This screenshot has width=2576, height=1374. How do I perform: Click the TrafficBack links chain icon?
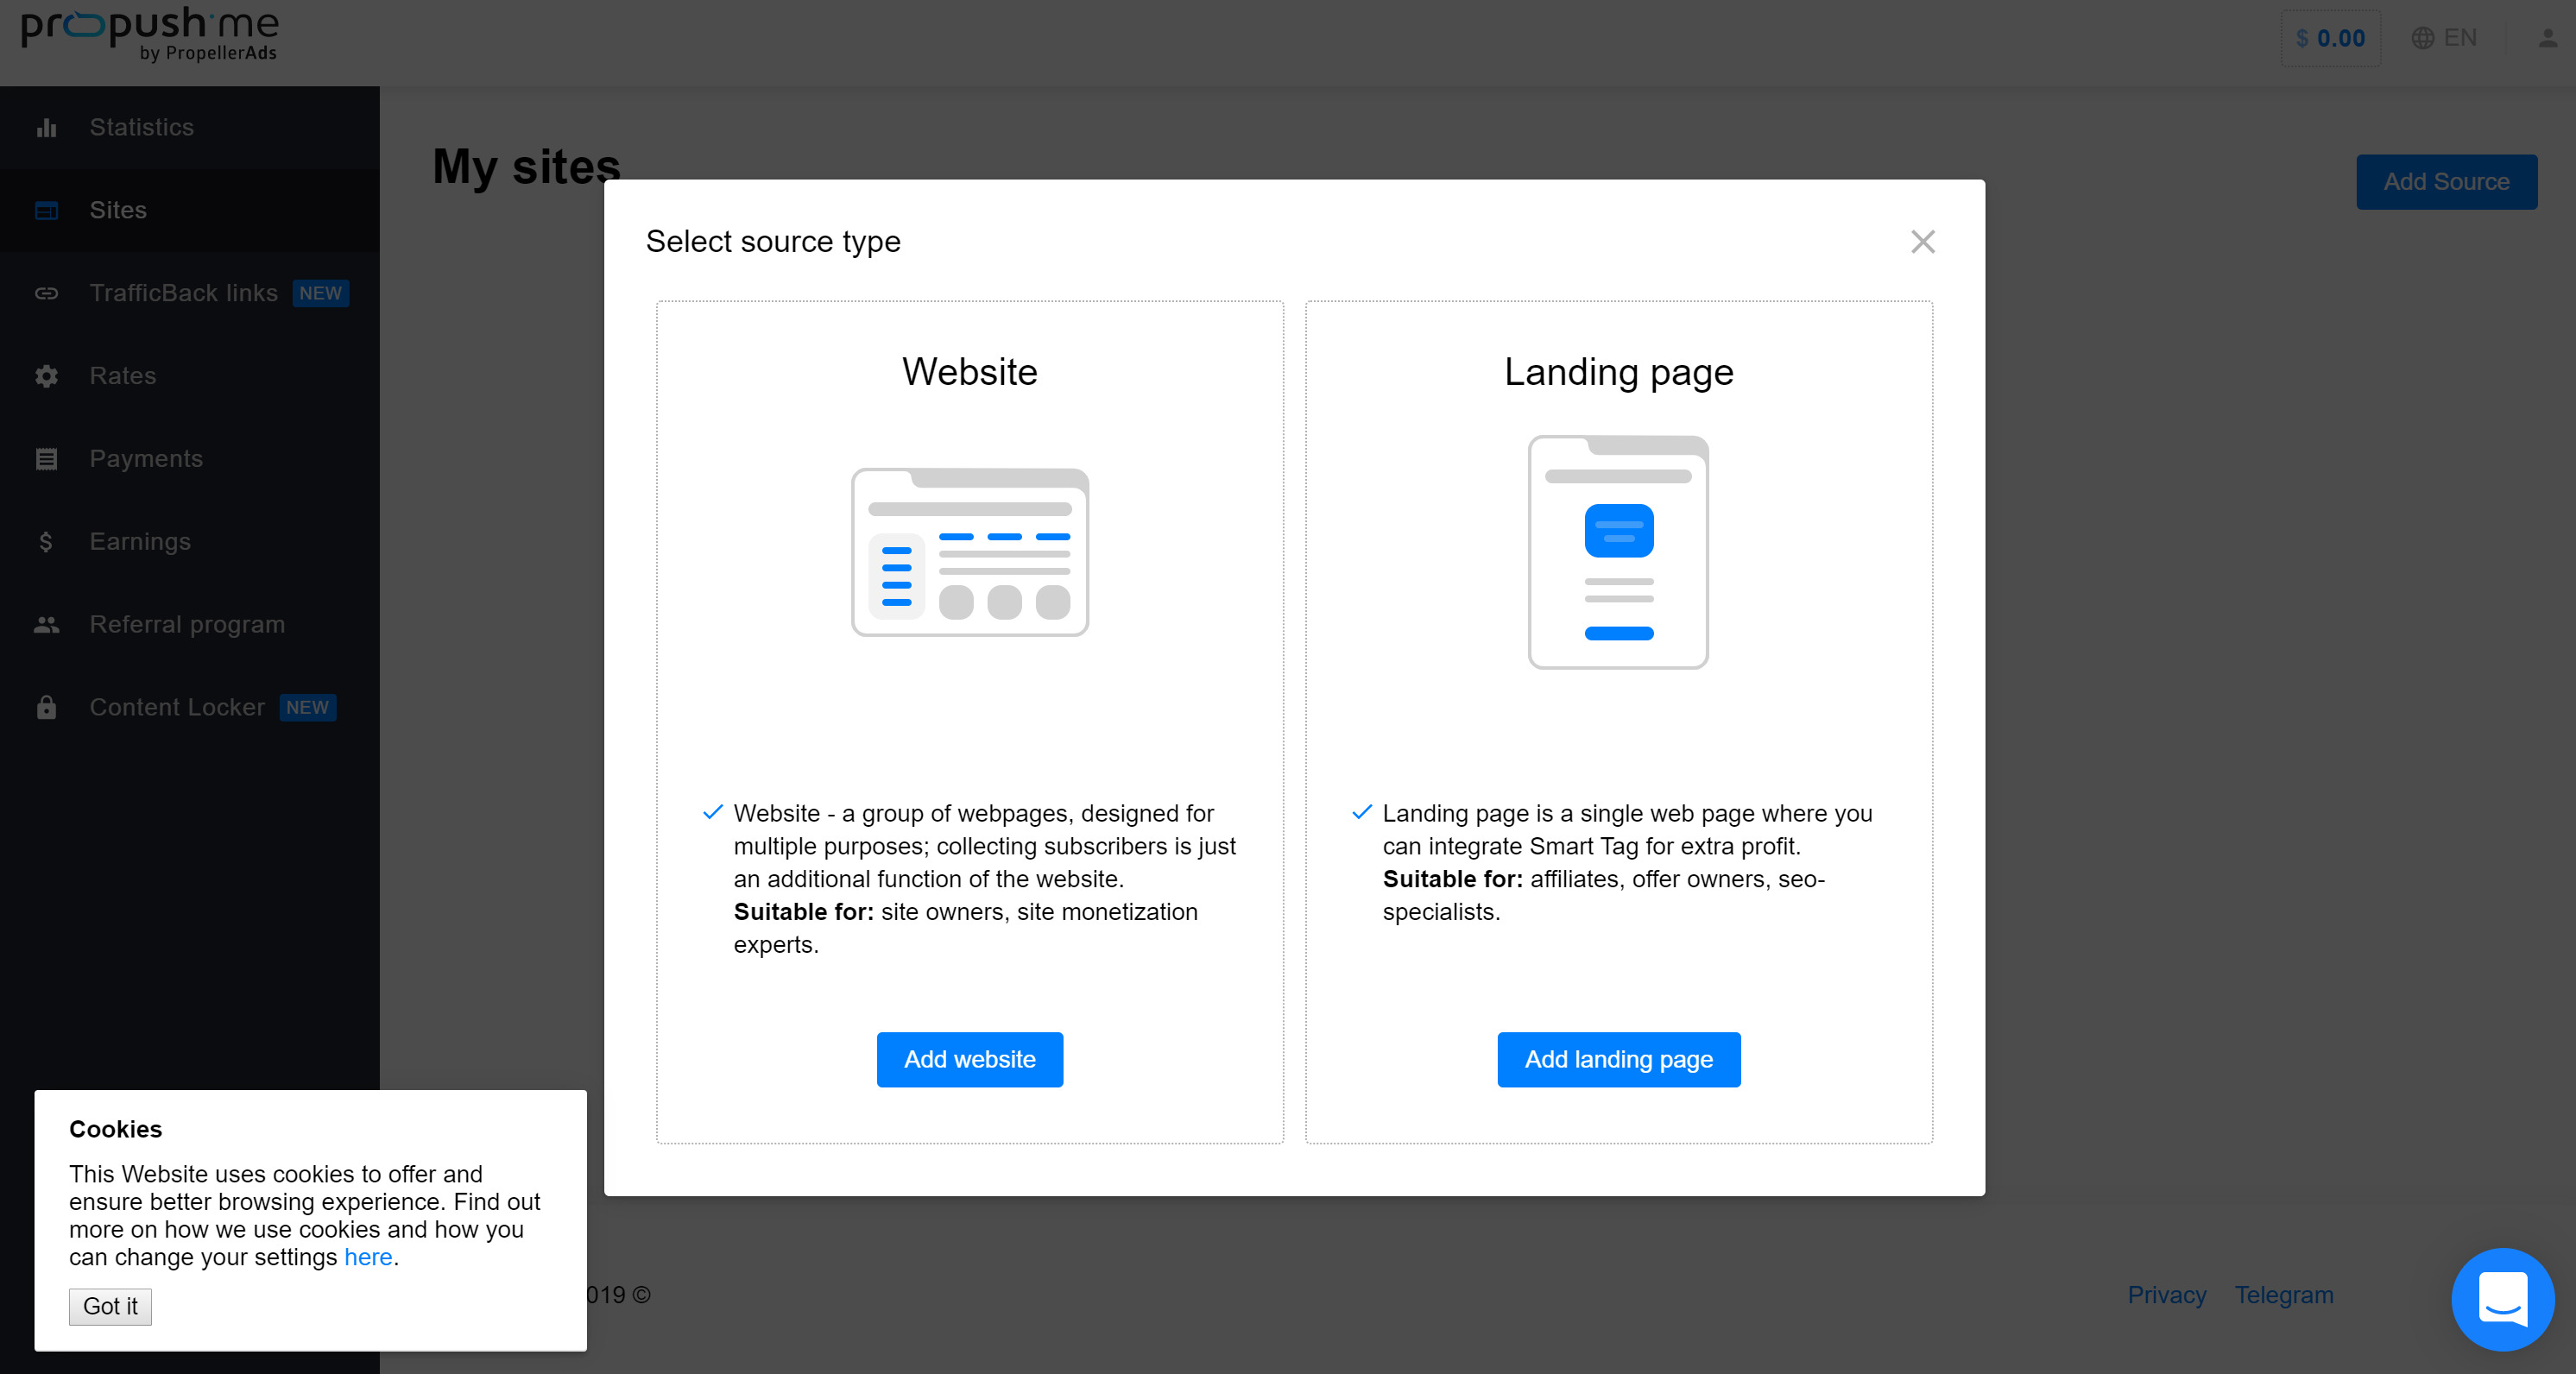46,293
